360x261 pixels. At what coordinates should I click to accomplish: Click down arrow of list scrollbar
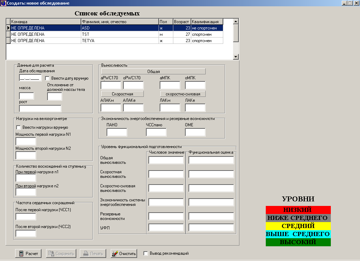[x=236, y=56]
